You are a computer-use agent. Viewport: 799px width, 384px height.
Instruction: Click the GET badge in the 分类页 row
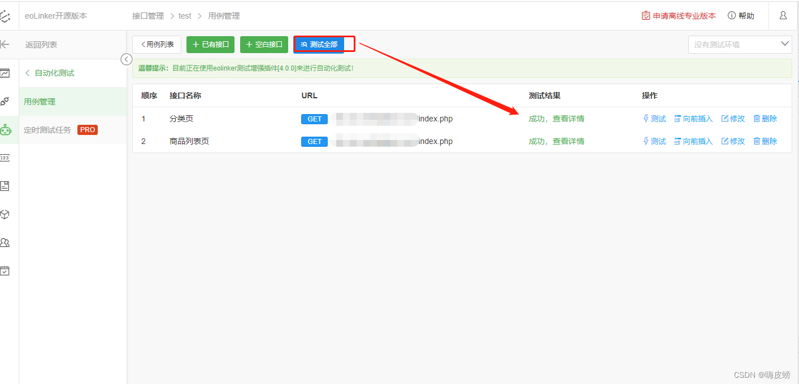point(314,119)
